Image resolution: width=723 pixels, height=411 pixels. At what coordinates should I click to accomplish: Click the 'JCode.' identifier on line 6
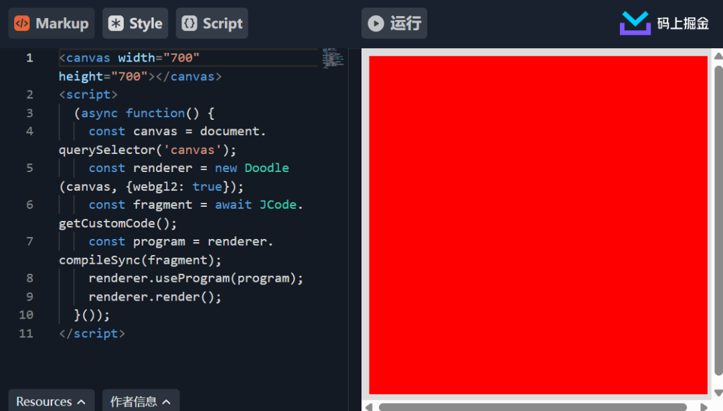coord(281,205)
